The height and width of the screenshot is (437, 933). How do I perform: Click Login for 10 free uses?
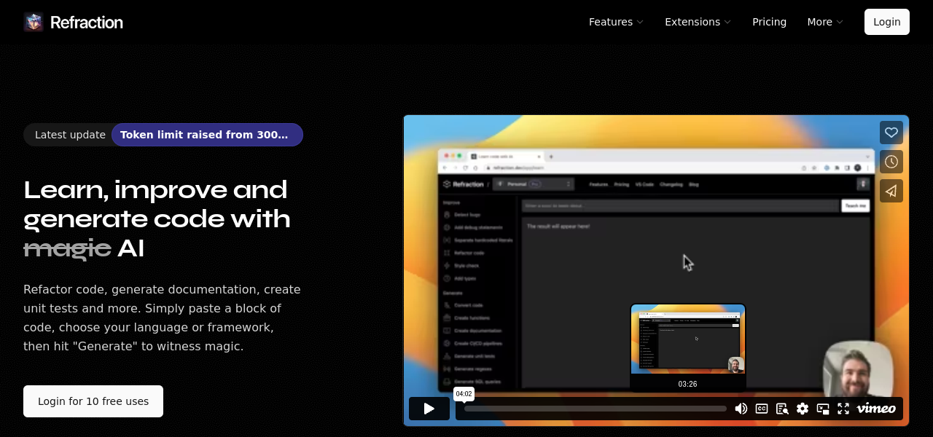coord(93,401)
